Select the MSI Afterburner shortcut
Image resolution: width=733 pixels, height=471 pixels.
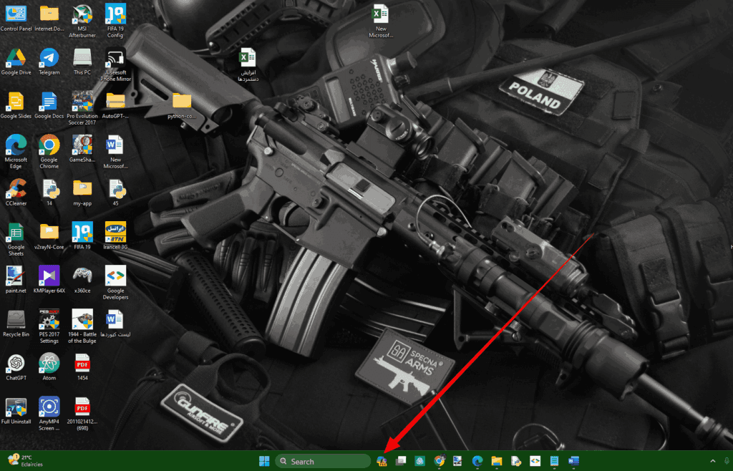coord(82,15)
